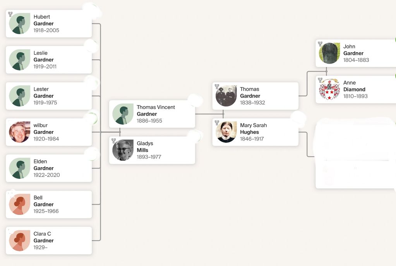Select the Thomas Vincent Gardner name
The width and height of the screenshot is (396, 266).
click(156, 110)
